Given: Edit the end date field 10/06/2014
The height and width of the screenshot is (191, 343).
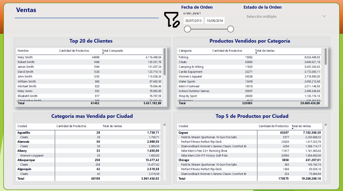Looking at the screenshot, I should (x=215, y=21).
